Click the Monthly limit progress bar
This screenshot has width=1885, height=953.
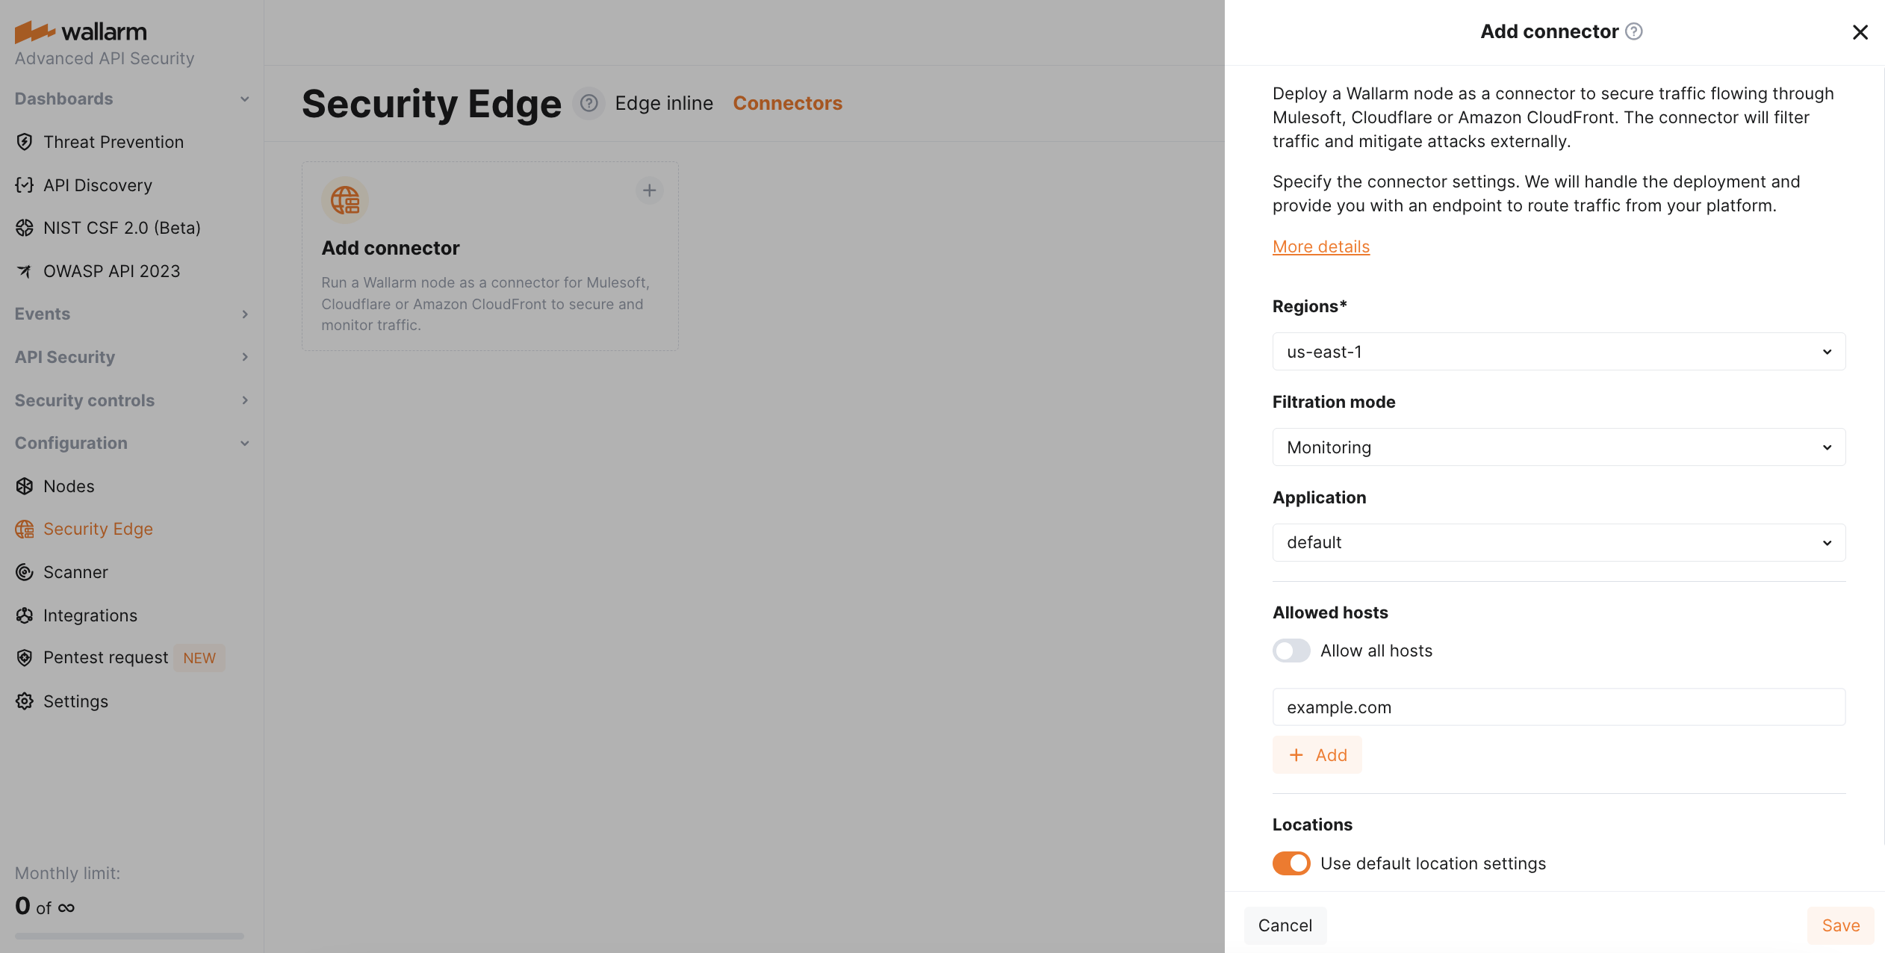pos(129,936)
